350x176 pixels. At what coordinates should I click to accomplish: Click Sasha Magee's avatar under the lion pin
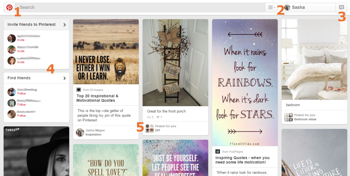(x=80, y=132)
